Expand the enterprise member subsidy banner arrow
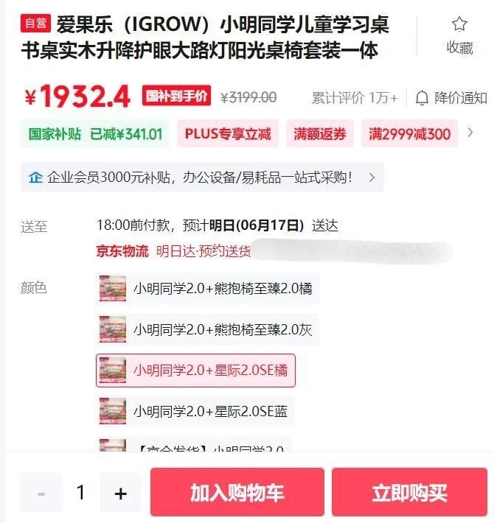 [x=372, y=178]
